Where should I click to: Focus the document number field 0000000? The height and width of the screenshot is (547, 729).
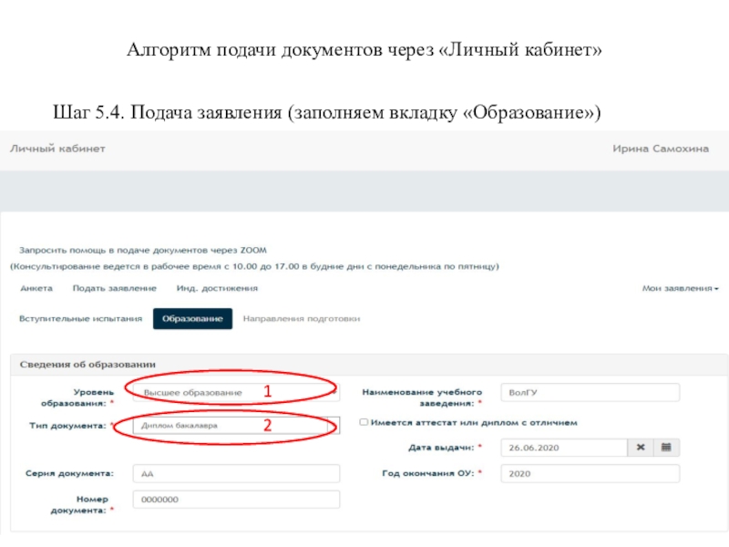(x=236, y=500)
